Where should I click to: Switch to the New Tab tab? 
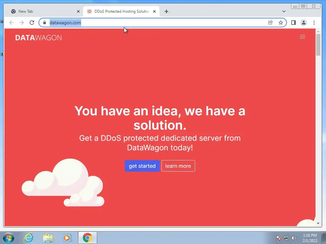point(44,11)
